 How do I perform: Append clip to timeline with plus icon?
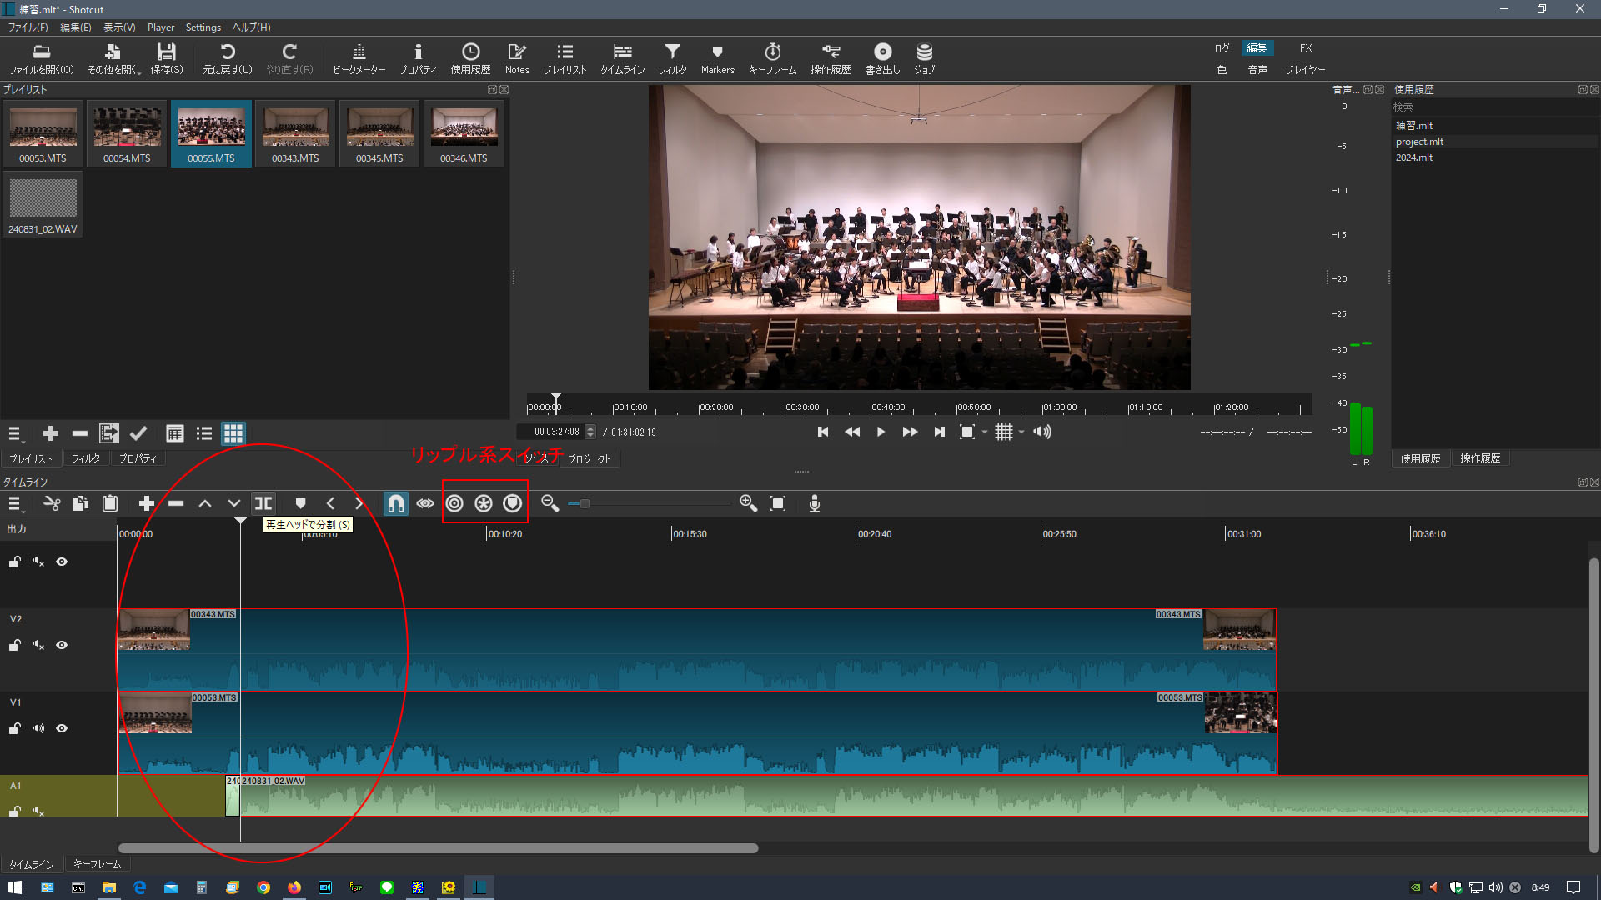(x=147, y=503)
